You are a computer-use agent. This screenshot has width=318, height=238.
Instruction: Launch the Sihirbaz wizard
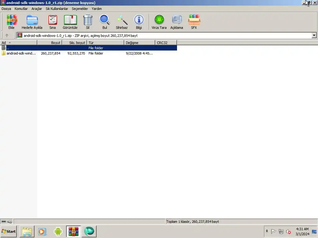[x=122, y=22]
